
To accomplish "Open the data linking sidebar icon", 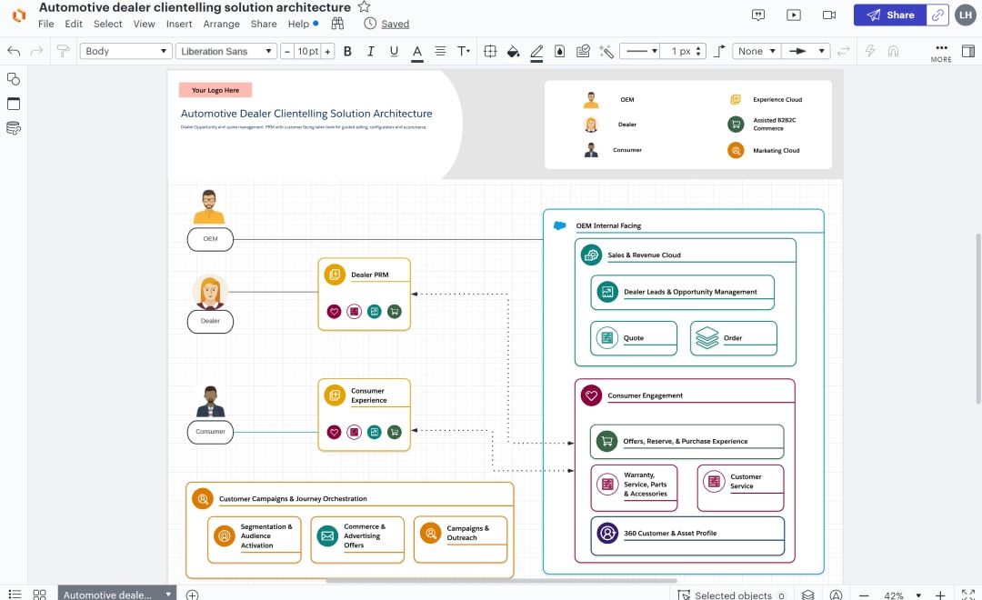I will pyautogui.click(x=14, y=128).
